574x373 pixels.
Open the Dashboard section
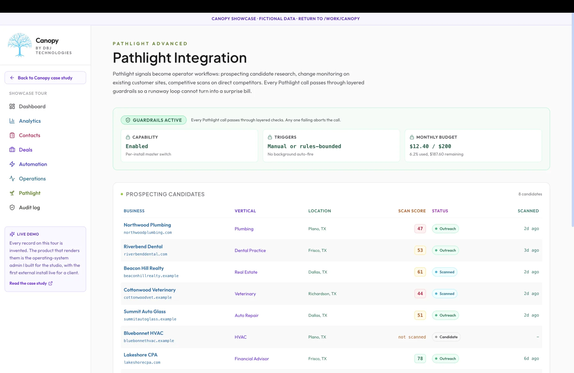pyautogui.click(x=45, y=106)
